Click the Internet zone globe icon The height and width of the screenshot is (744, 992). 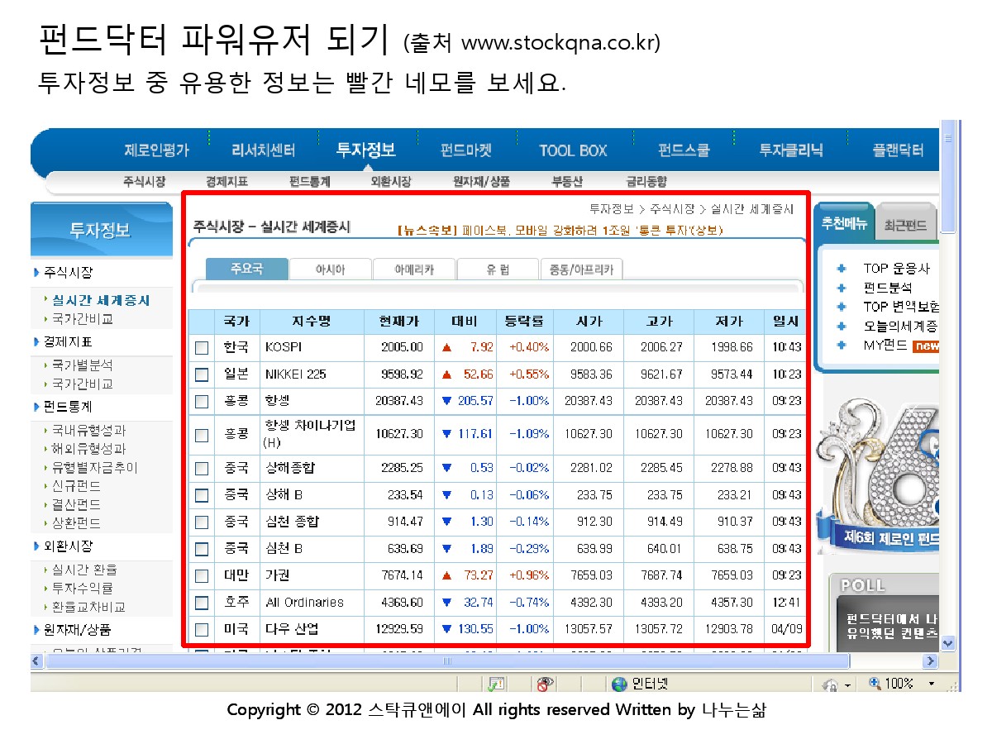click(619, 684)
